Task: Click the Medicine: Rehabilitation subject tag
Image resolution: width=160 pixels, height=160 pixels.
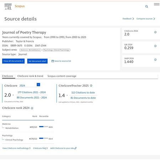Action: [30, 50]
